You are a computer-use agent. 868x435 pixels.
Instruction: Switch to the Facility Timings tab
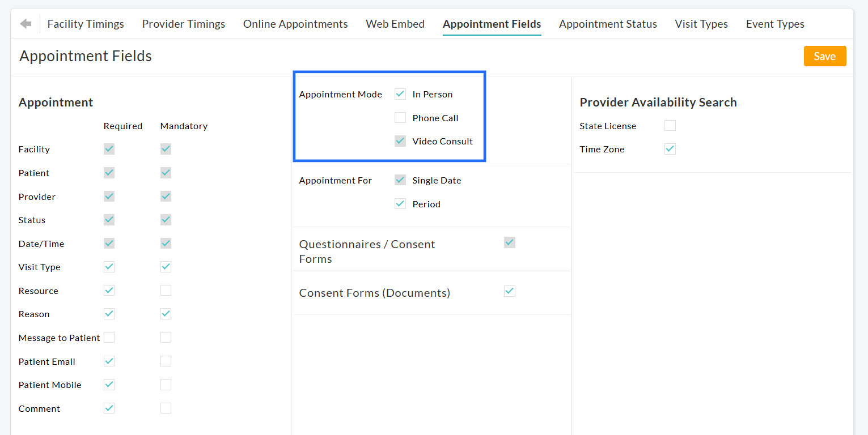pos(86,24)
